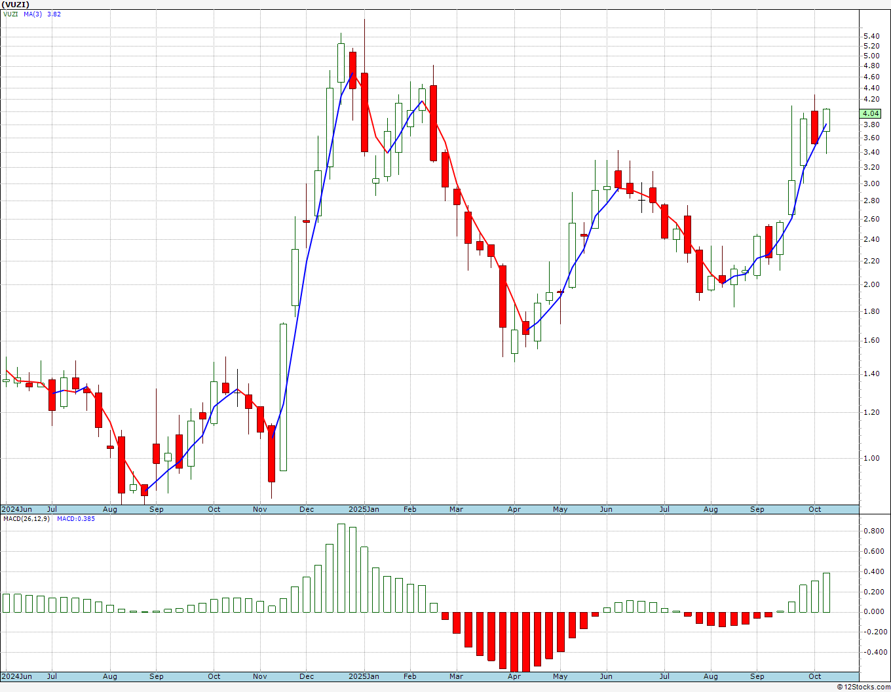Click the 4.40 price axis label
Screen dimensions: 891x692
[871, 87]
